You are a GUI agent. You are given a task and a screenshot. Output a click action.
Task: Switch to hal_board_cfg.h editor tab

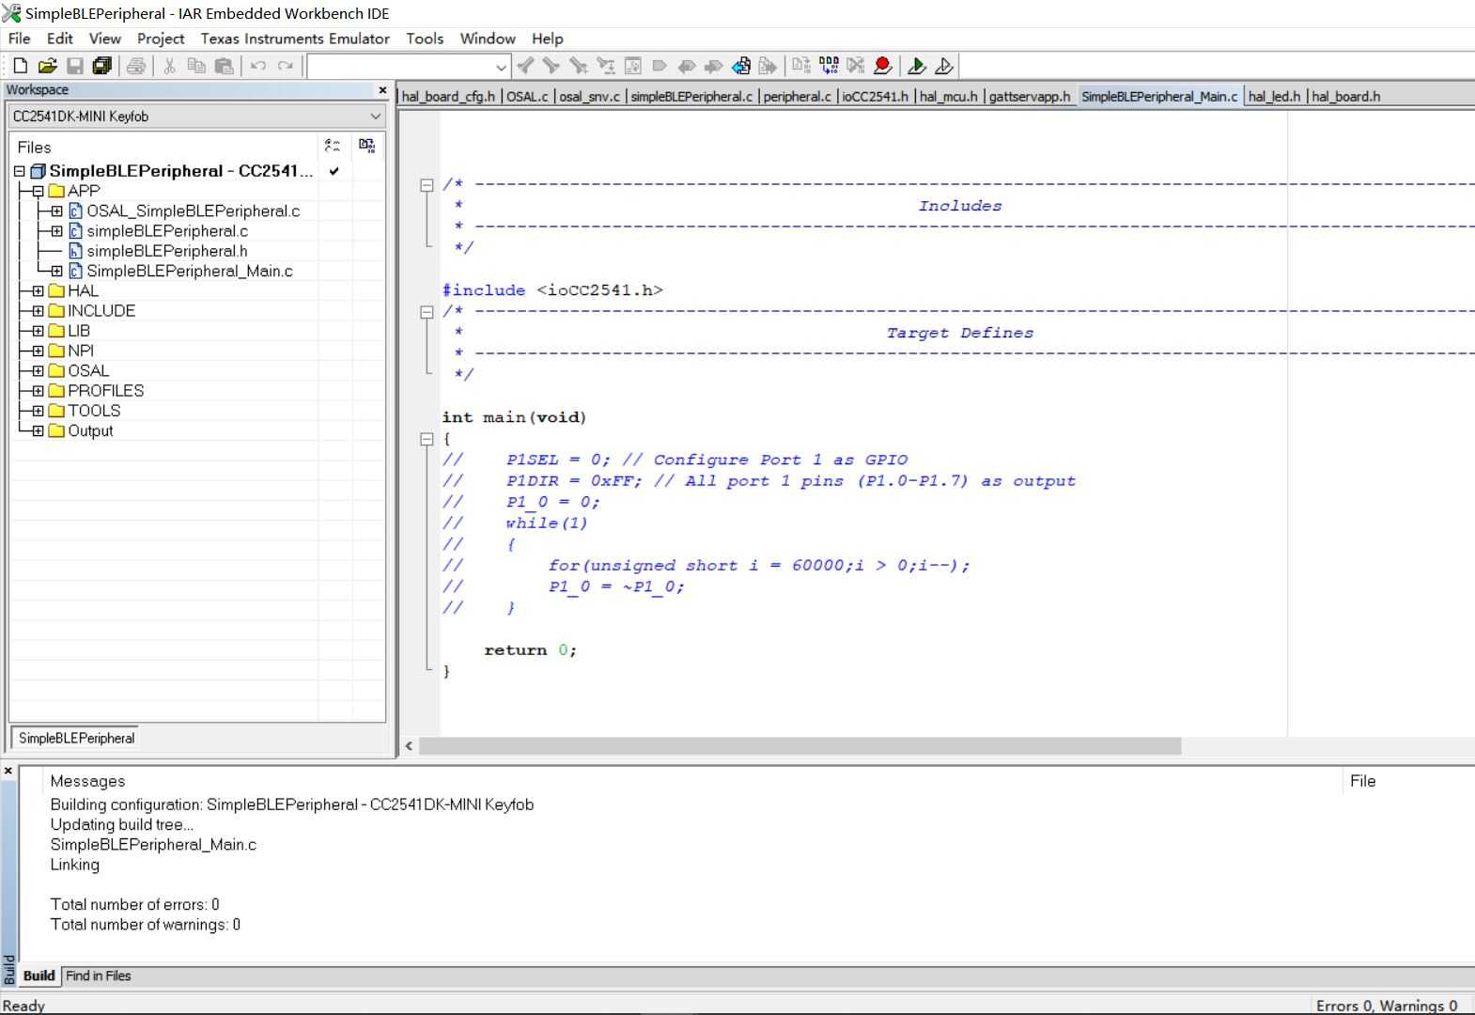[x=448, y=96]
